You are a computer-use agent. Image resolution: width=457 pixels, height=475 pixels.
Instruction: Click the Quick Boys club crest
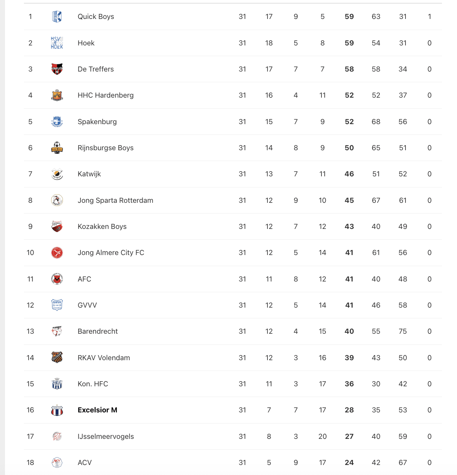pyautogui.click(x=57, y=16)
